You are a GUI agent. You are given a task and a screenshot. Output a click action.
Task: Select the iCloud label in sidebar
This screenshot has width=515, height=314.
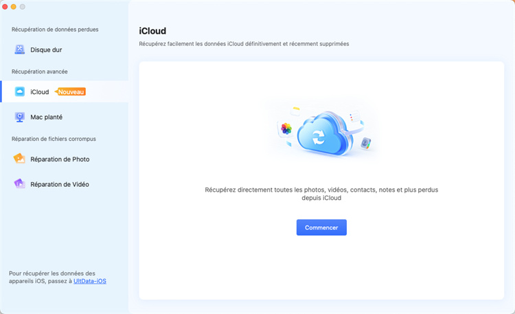[x=40, y=92]
